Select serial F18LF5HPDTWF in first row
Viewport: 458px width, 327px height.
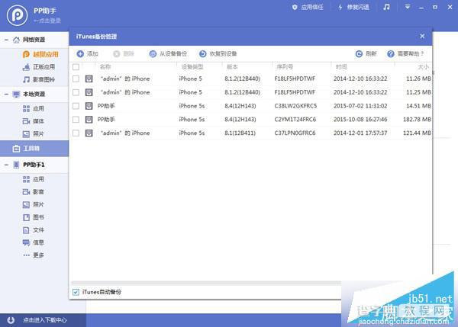(295, 79)
